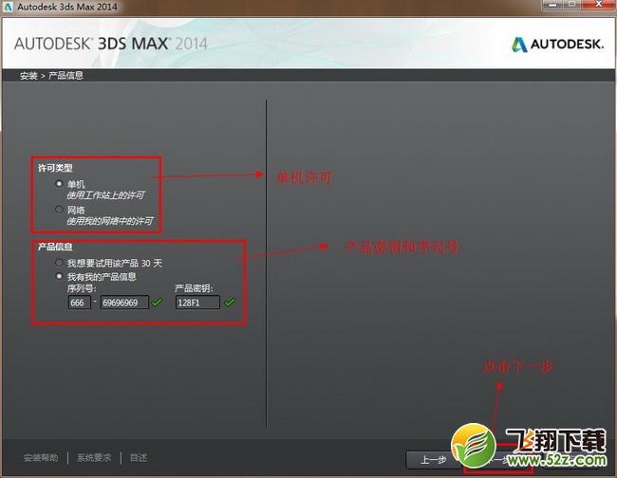Viewport: 617px width, 478px height.
Task: Click the Autodesk logo in header
Action: (x=557, y=44)
